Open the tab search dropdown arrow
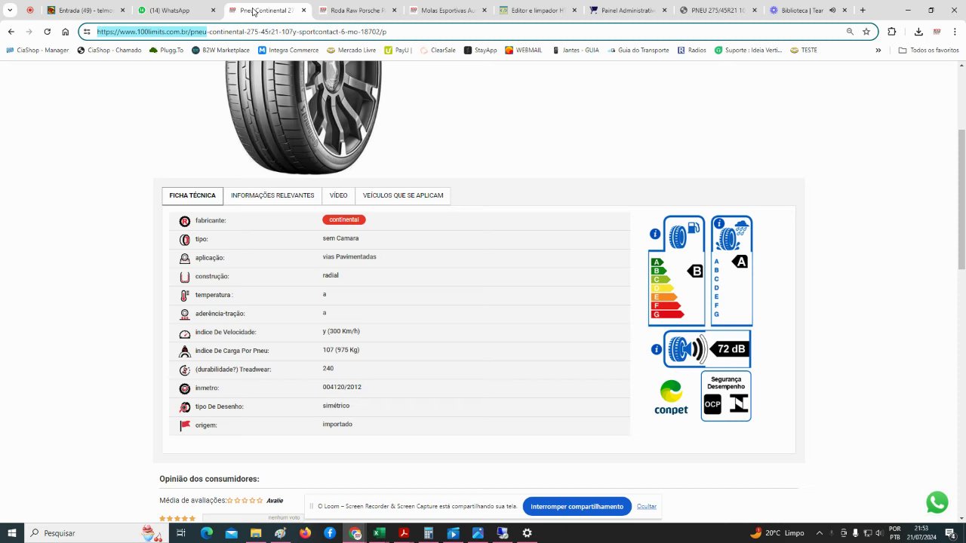This screenshot has width=966, height=543. pyautogui.click(x=11, y=11)
